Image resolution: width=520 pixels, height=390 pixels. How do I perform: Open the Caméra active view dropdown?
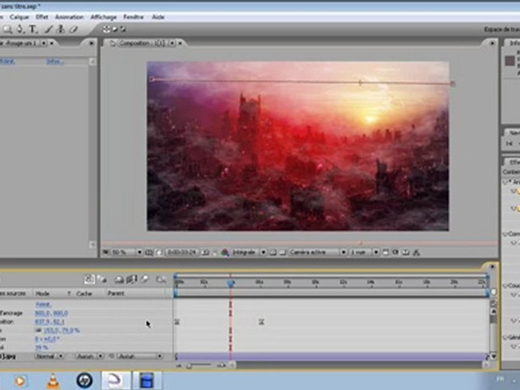coord(317,252)
